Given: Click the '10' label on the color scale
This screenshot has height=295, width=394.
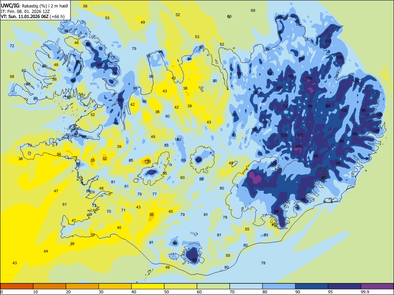Looking at the screenshot, I should (35, 292).
